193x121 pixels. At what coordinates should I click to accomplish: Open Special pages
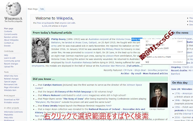10,82
